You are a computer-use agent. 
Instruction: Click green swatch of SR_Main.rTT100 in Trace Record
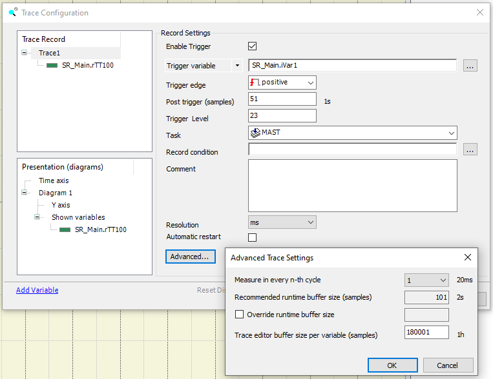(x=52, y=65)
